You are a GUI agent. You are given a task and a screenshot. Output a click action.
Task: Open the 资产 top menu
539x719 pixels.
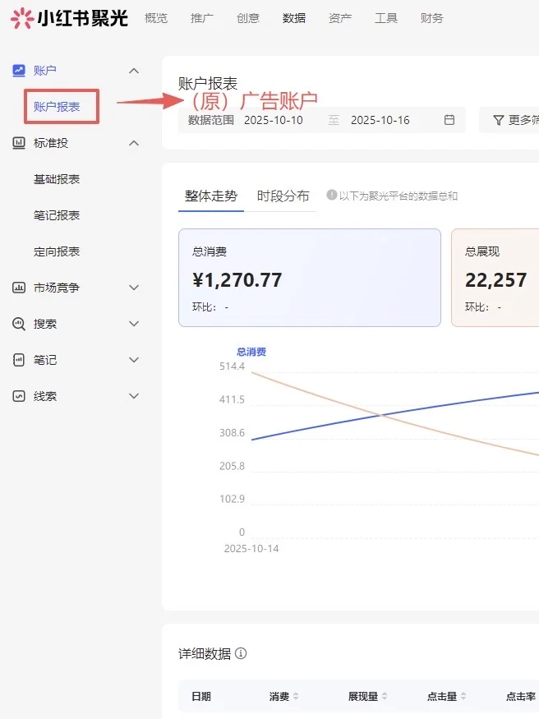340,18
